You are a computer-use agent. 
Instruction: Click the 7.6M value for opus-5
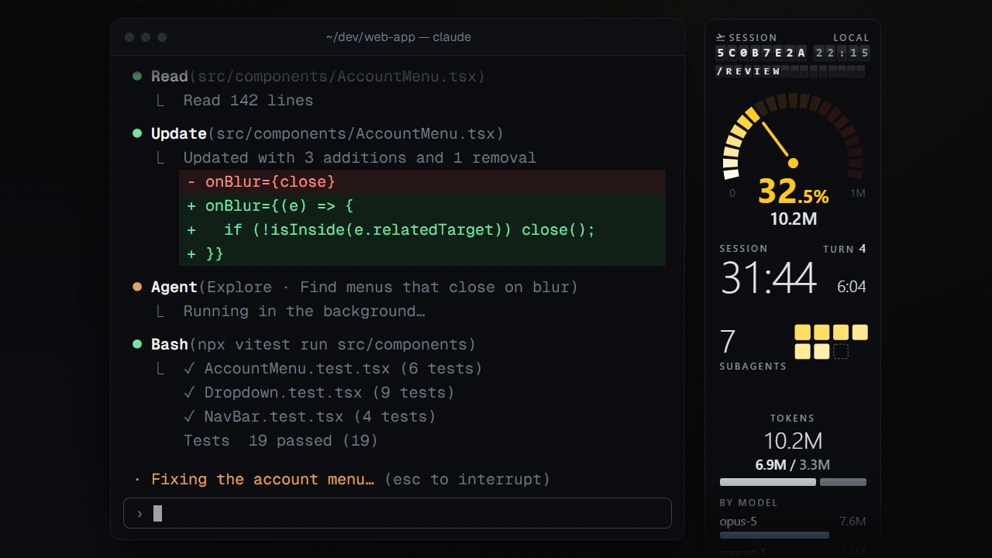[852, 521]
